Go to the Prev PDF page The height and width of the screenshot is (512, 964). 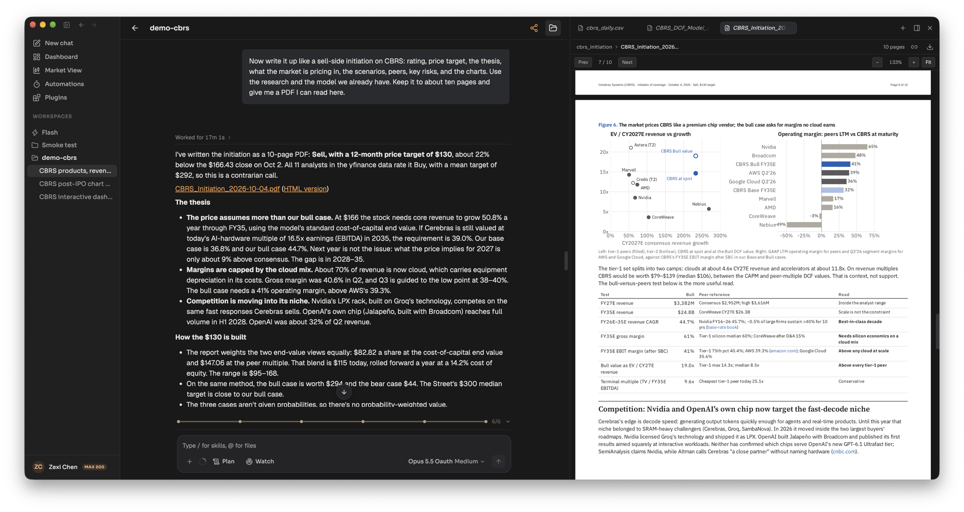click(x=583, y=62)
